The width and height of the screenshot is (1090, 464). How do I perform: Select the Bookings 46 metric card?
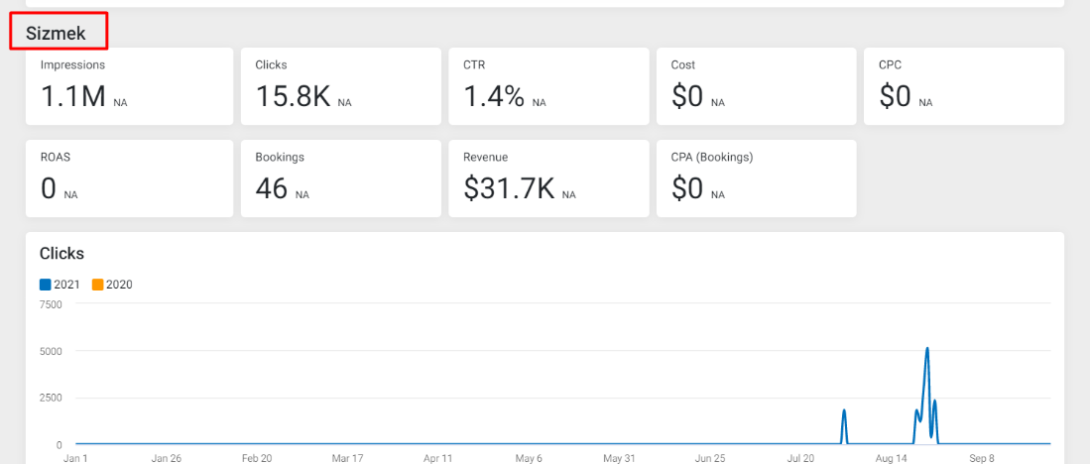(340, 178)
